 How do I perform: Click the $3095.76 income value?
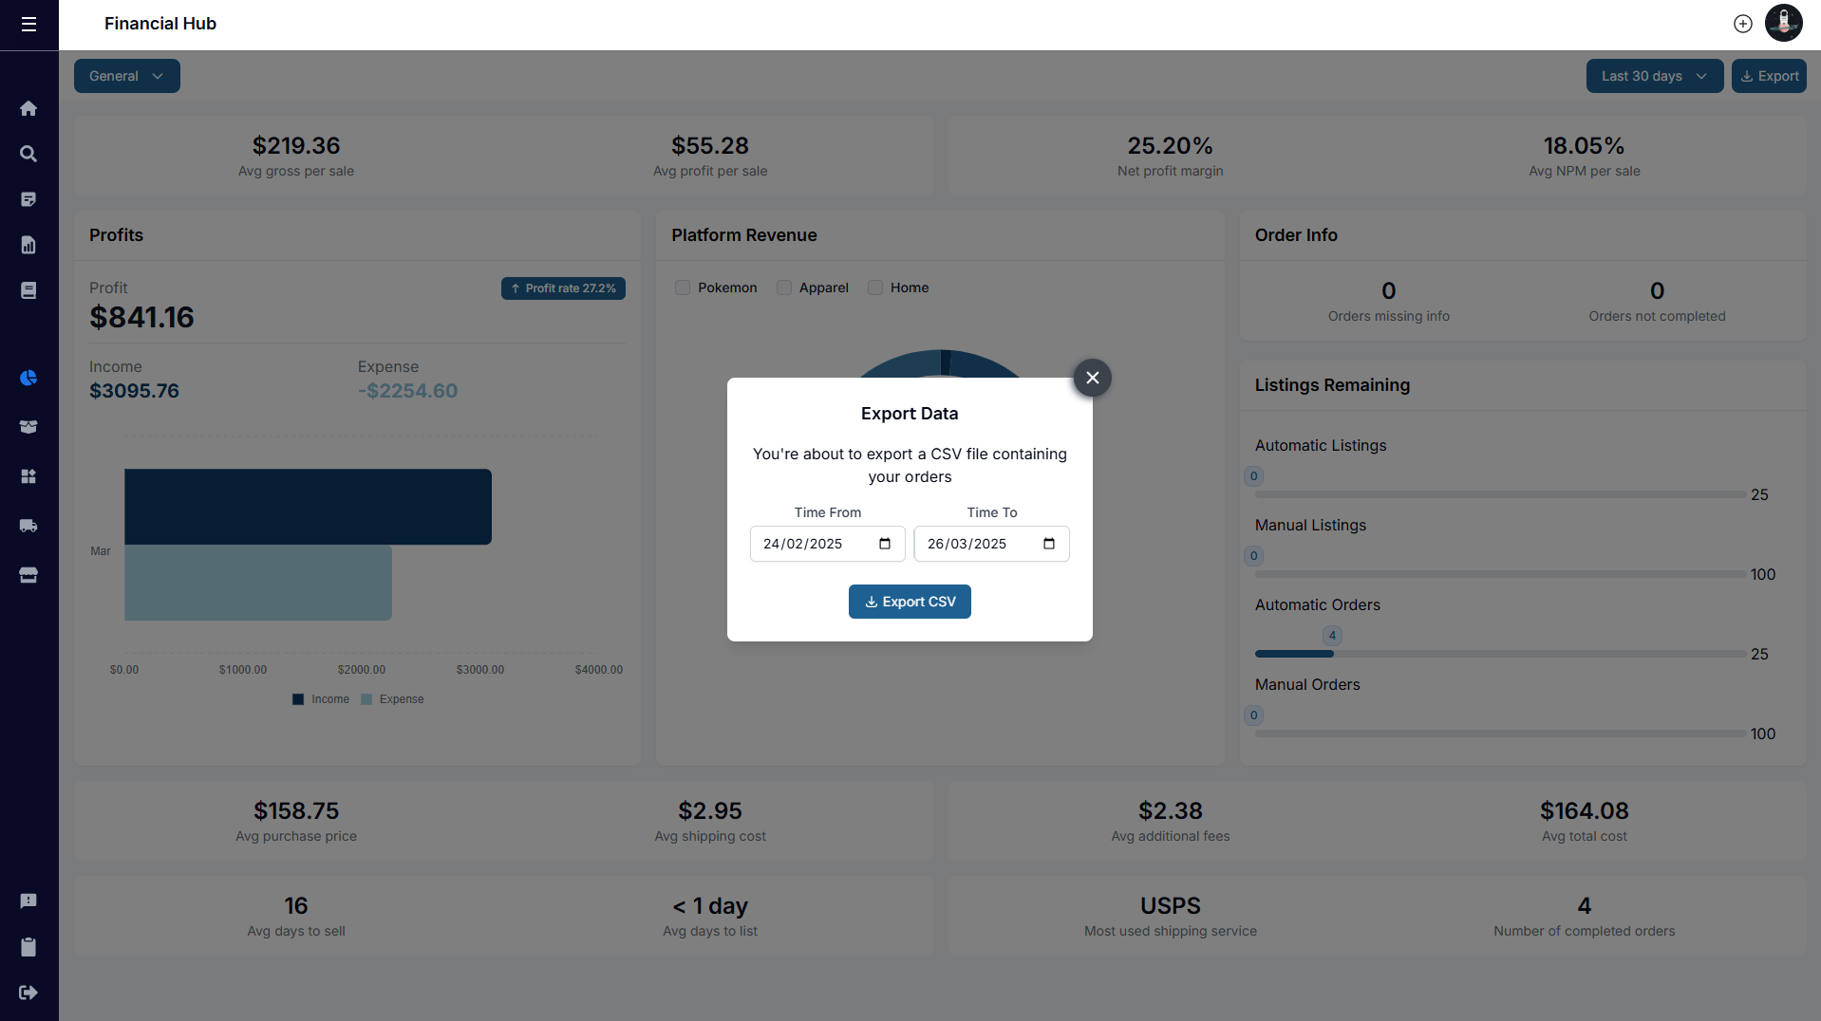coord(134,391)
